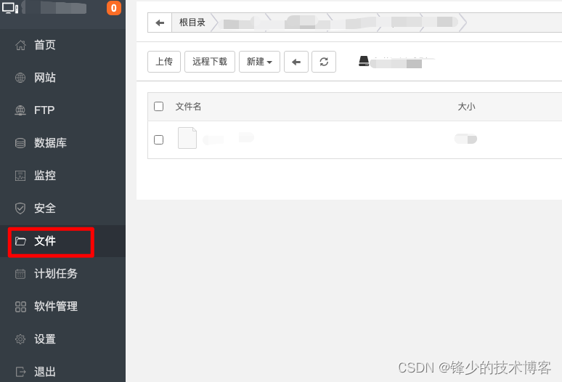Click the breadcrumb back arrow button
This screenshot has width=562, height=382.
[x=160, y=23]
